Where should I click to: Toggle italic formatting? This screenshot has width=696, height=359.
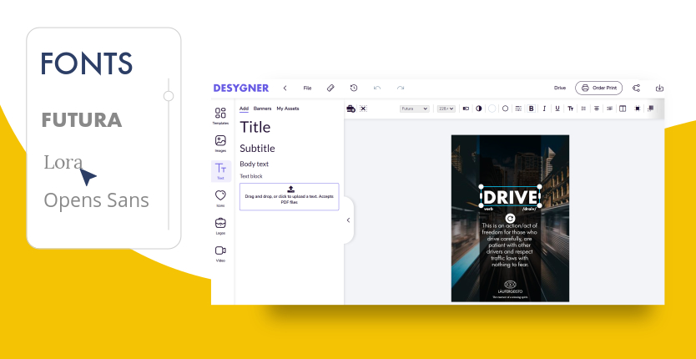pyautogui.click(x=544, y=109)
